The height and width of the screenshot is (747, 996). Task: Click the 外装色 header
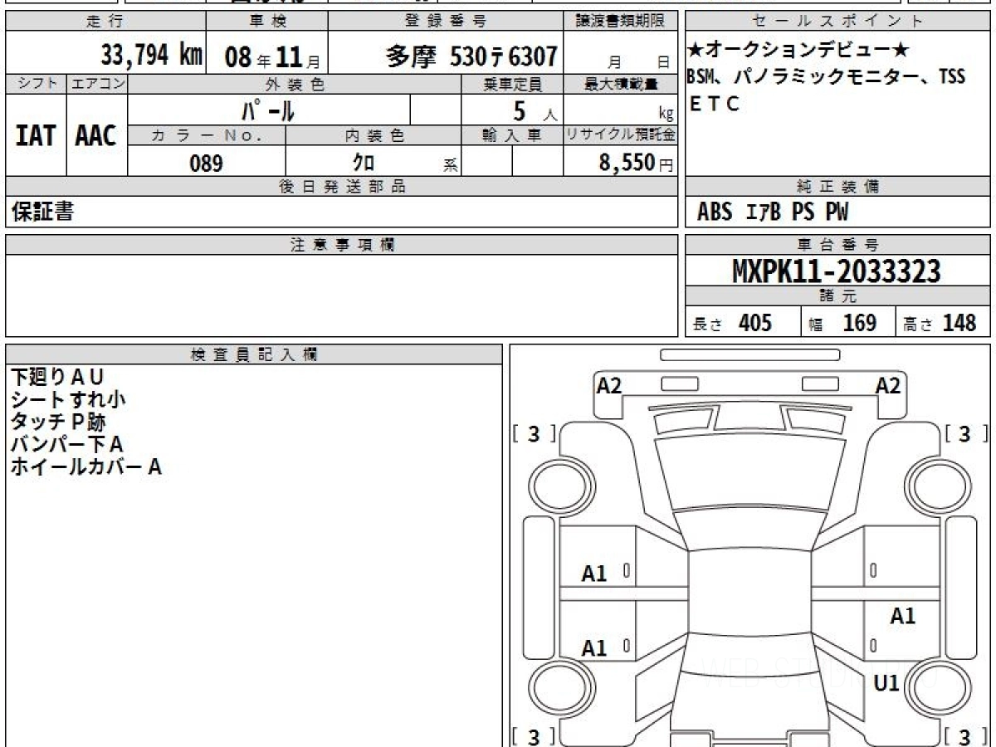[x=295, y=84]
